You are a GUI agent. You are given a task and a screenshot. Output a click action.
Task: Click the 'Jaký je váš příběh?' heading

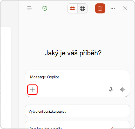73,53
